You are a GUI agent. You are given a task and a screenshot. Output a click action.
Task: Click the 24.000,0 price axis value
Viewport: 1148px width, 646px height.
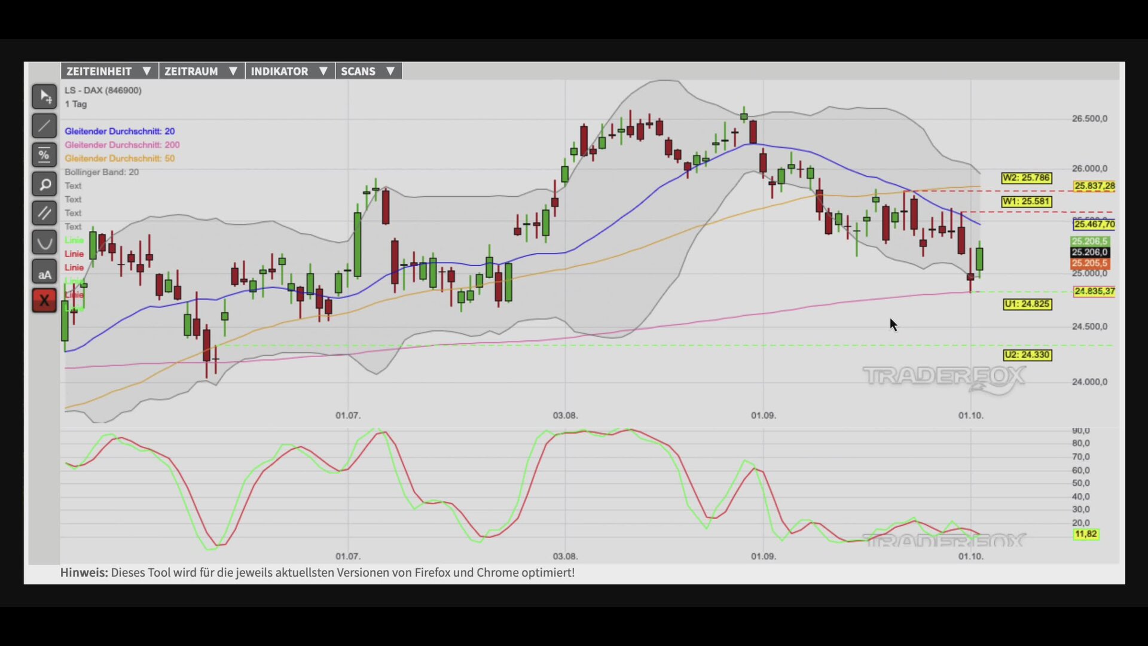(1089, 382)
